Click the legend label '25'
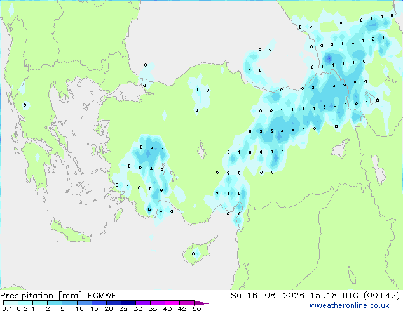The image size is (403, 311). click(x=123, y=308)
